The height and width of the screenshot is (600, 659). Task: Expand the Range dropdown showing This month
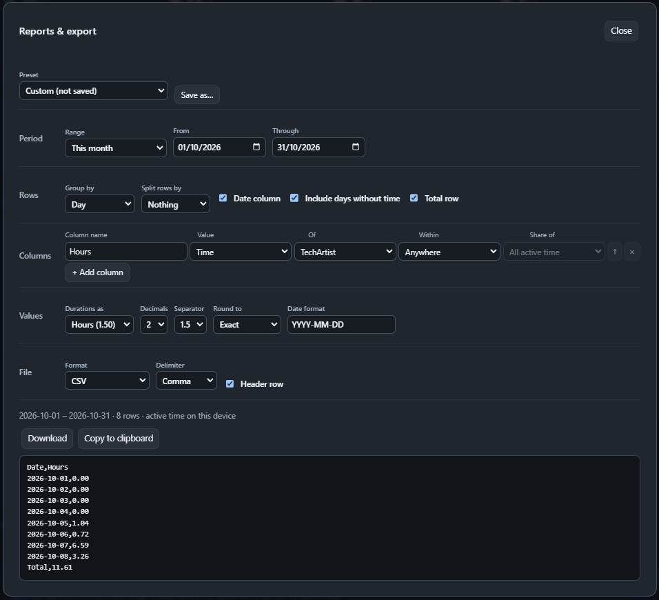[x=116, y=148]
